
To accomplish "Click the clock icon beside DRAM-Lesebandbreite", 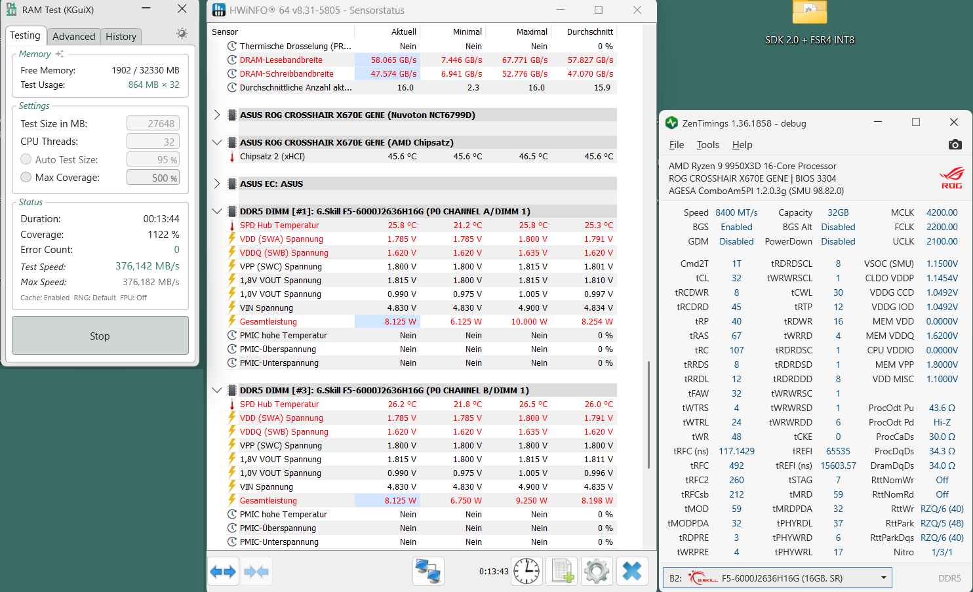I will coord(232,60).
